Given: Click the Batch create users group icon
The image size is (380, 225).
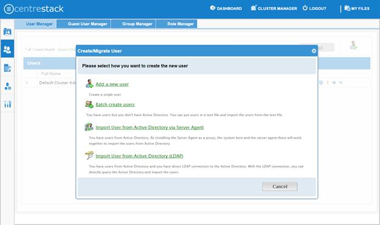Looking at the screenshot, I should pyautogui.click(x=89, y=104).
